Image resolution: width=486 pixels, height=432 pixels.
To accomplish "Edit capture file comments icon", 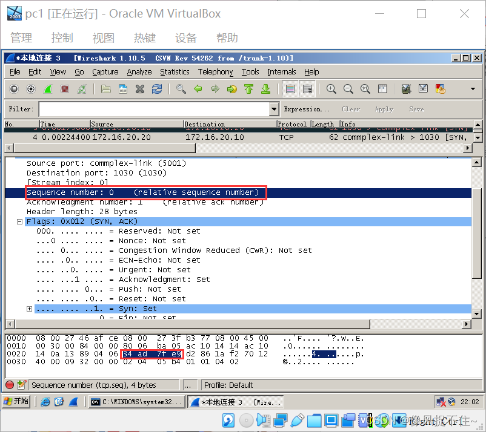I will (22, 385).
